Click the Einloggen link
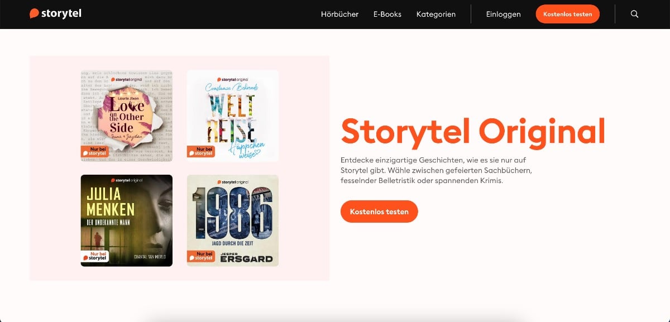Image resolution: width=670 pixels, height=322 pixels. click(504, 14)
